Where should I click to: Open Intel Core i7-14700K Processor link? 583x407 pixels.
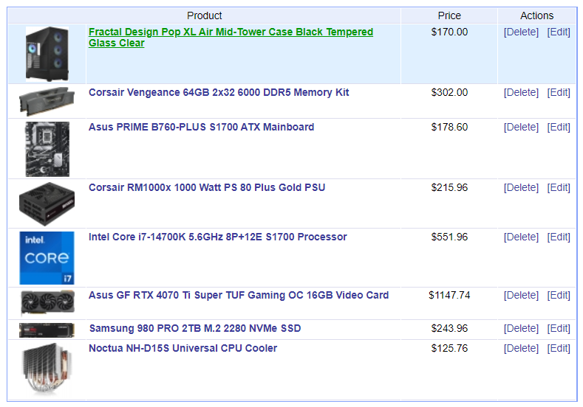point(217,237)
